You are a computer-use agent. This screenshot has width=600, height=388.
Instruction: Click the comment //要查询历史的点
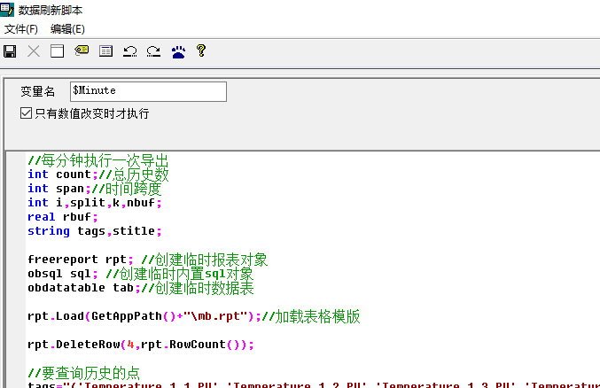click(x=84, y=373)
